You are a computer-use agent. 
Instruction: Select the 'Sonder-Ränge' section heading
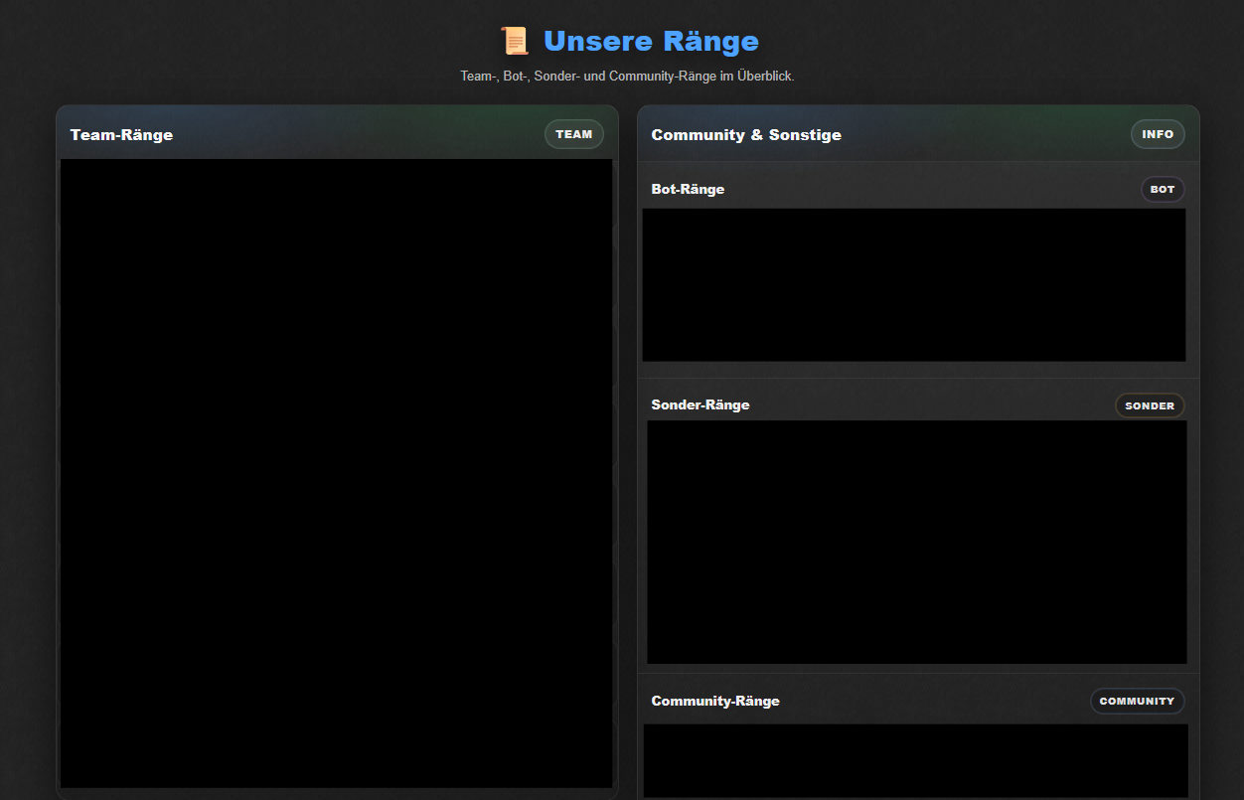700,404
